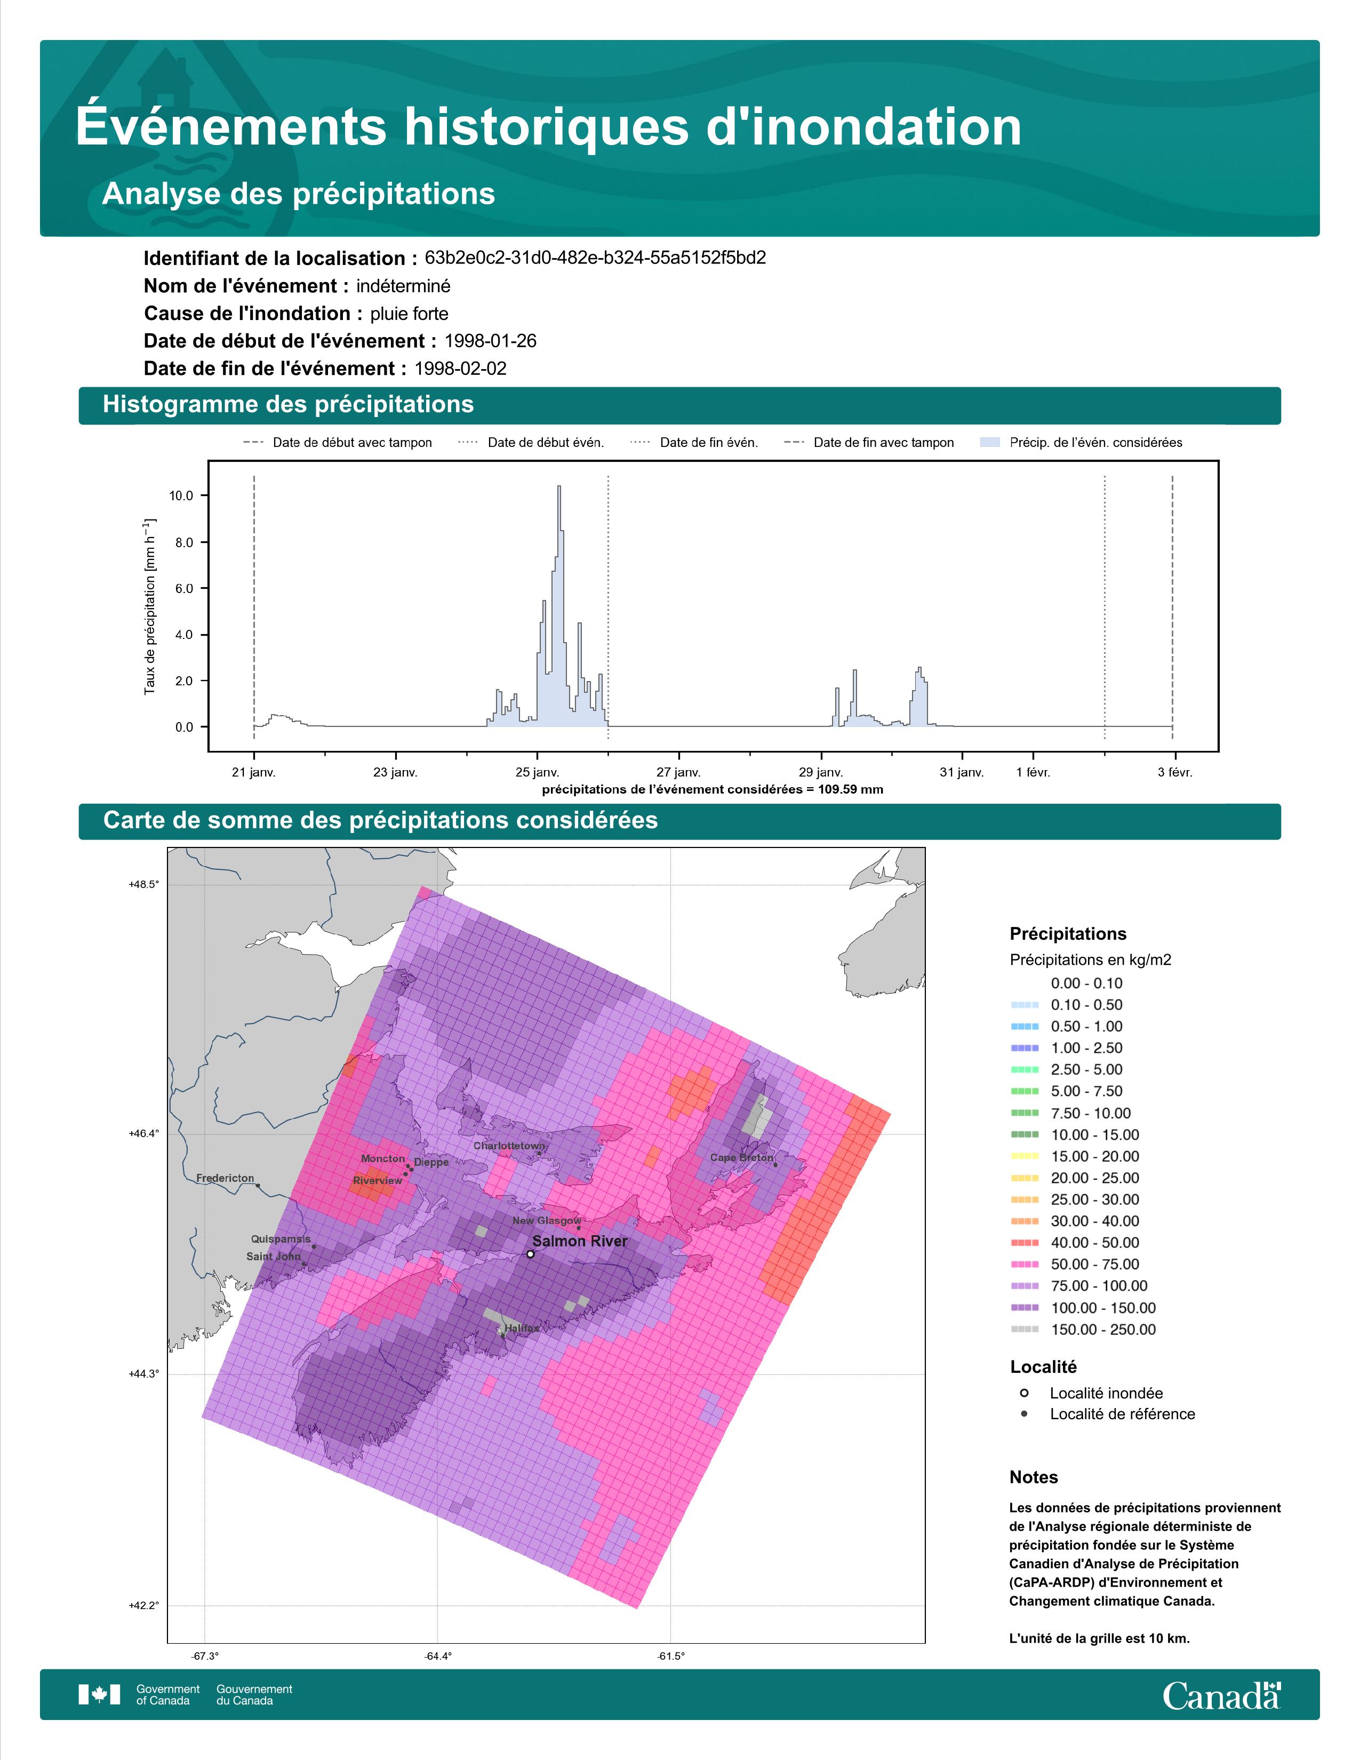Screen dimensions: 1360x1760
Task: Click the Localité legend heading
Action: (x=1043, y=1367)
